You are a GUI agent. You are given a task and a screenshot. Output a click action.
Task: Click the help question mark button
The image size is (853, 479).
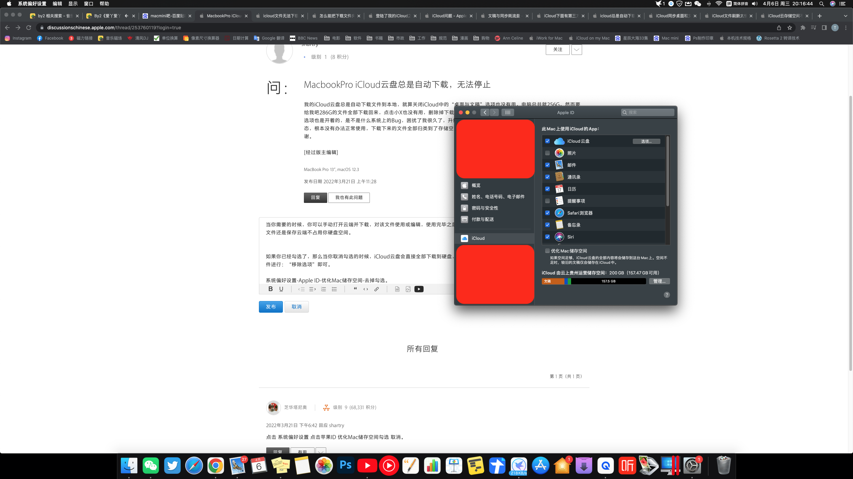[667, 295]
